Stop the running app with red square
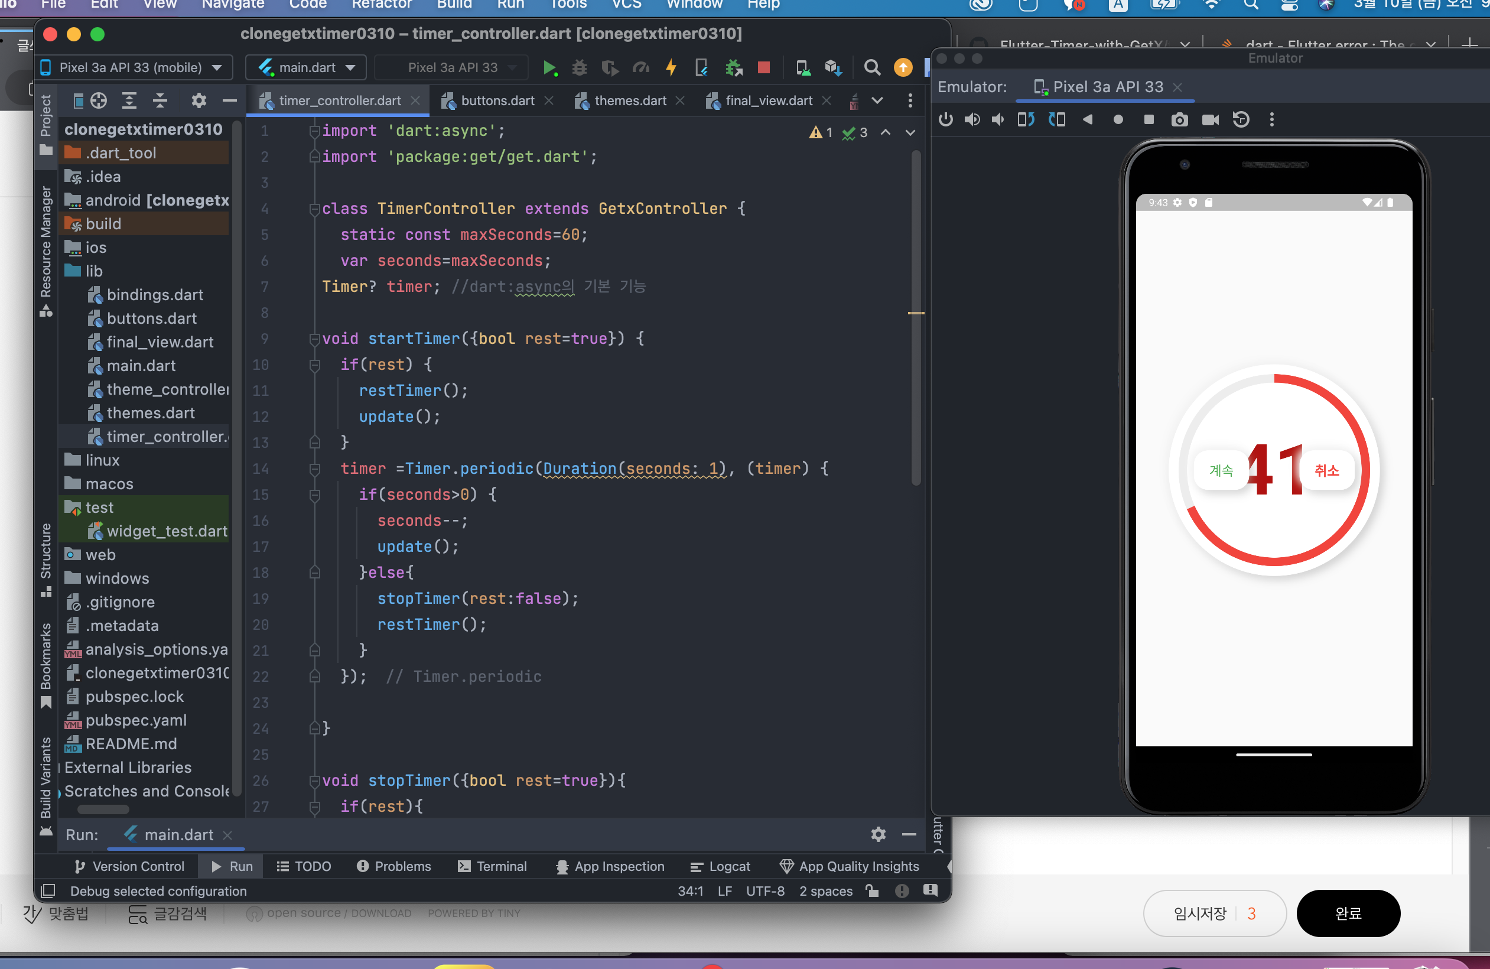 pos(764,67)
